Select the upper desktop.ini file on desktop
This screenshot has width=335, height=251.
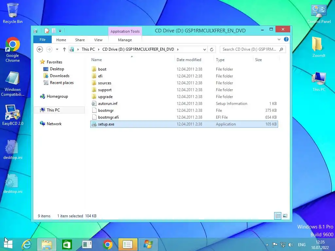click(x=13, y=149)
